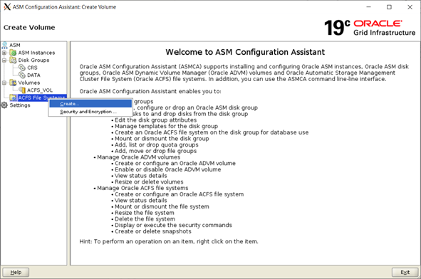Click the Oracle 19c Grid Infrastructure logo
Viewport: 421px width, 279px height.
(370, 28)
